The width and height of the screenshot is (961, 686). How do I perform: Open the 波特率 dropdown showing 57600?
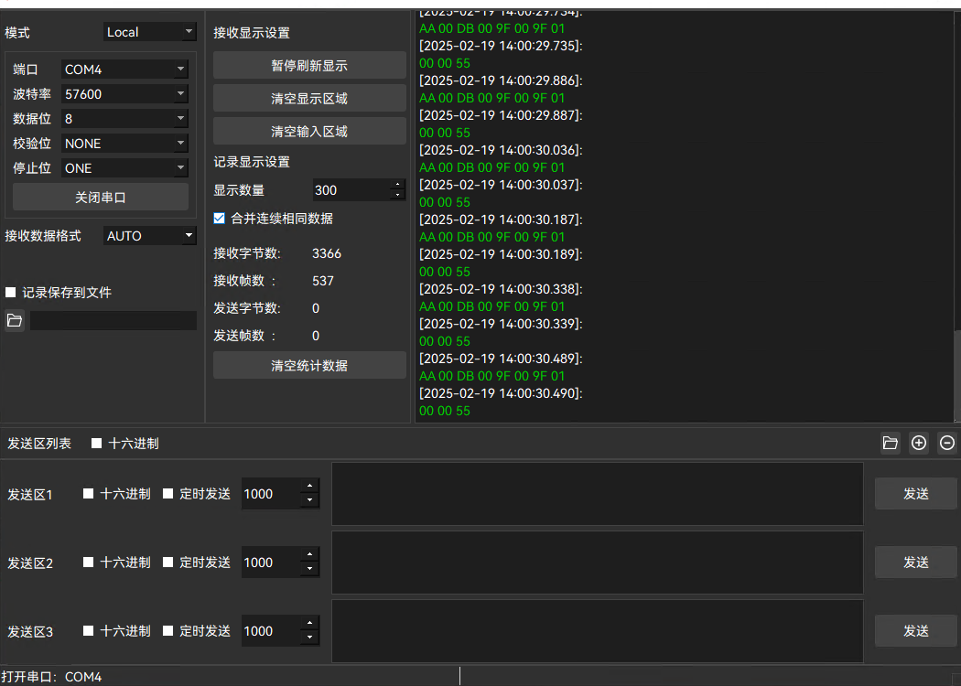pos(124,93)
